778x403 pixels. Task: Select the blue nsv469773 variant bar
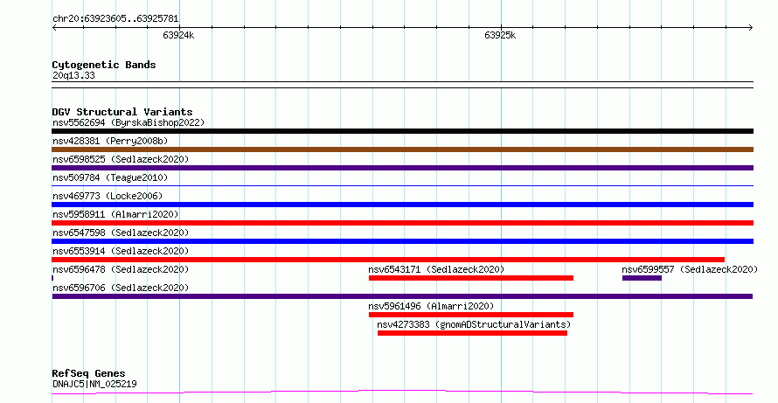[402, 205]
